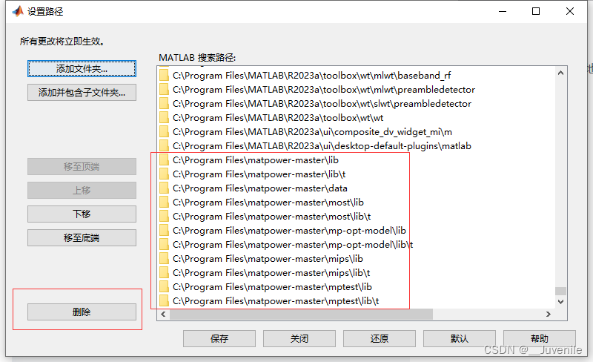
Task: Click the 删除 button
Action: pyautogui.click(x=82, y=312)
